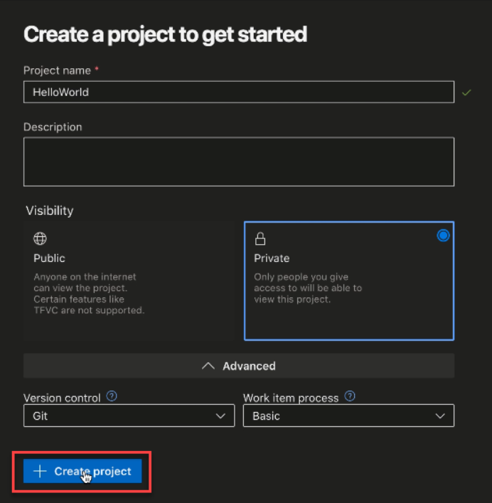
Task: Click the chevron arrow in Git box
Action: tap(220, 416)
